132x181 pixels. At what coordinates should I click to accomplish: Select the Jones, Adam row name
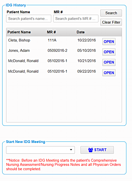point(19,50)
